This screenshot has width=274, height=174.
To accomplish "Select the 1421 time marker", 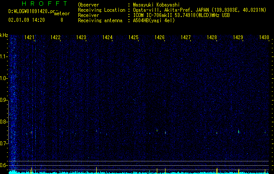I will 29,37.
